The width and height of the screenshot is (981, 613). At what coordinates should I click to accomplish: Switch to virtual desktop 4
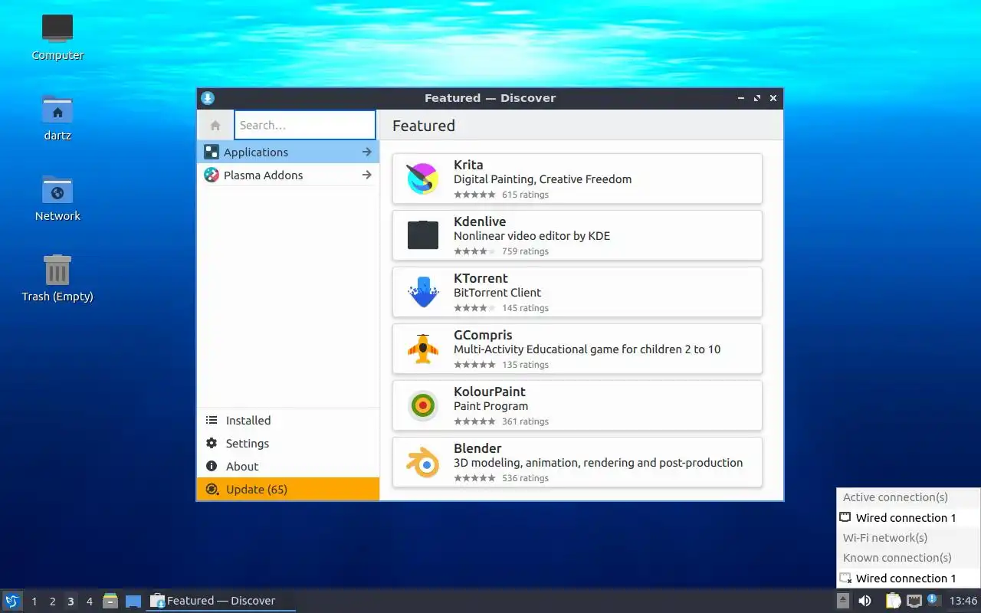coord(89,601)
